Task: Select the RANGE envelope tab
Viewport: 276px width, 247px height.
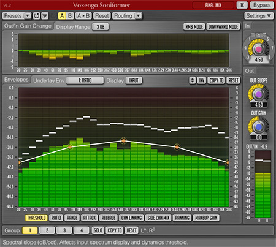Action: click(72, 218)
